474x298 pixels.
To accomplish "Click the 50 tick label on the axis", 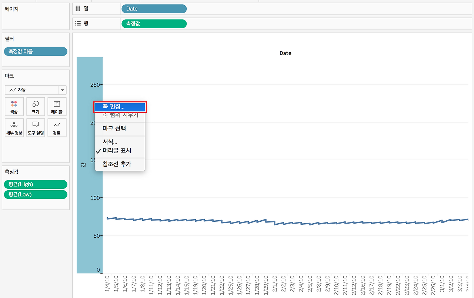I will (x=96, y=235).
